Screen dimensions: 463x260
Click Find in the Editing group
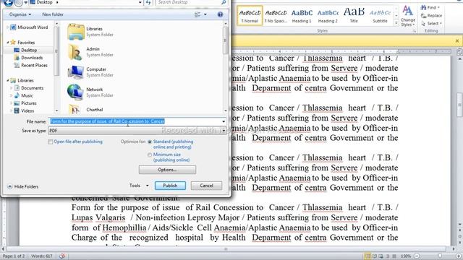430,7
